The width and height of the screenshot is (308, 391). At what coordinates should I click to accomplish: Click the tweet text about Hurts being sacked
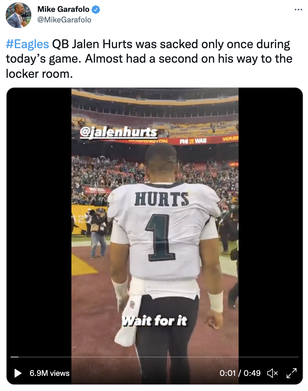pyautogui.click(x=149, y=59)
